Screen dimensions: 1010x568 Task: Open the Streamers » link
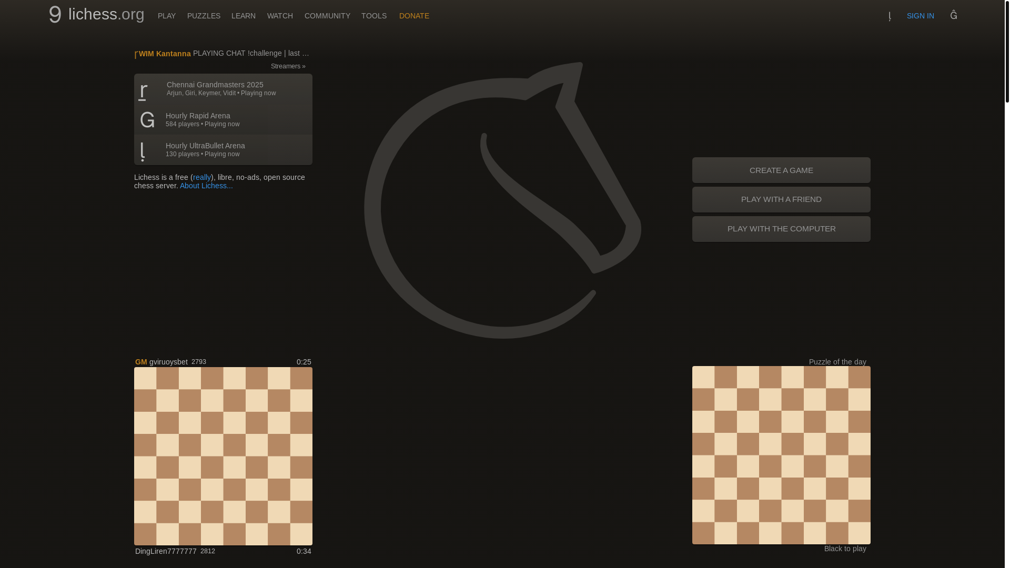pyautogui.click(x=288, y=66)
